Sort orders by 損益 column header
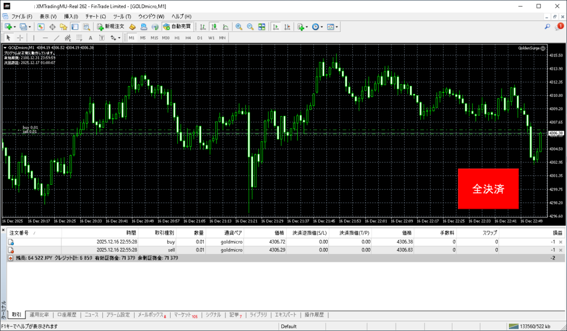Image resolution: width=567 pixels, height=331 pixels. (x=556, y=233)
